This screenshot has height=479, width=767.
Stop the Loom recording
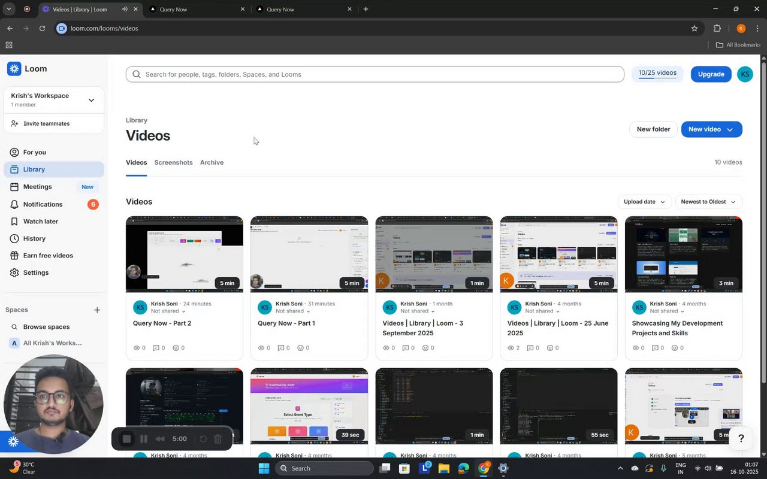126,439
